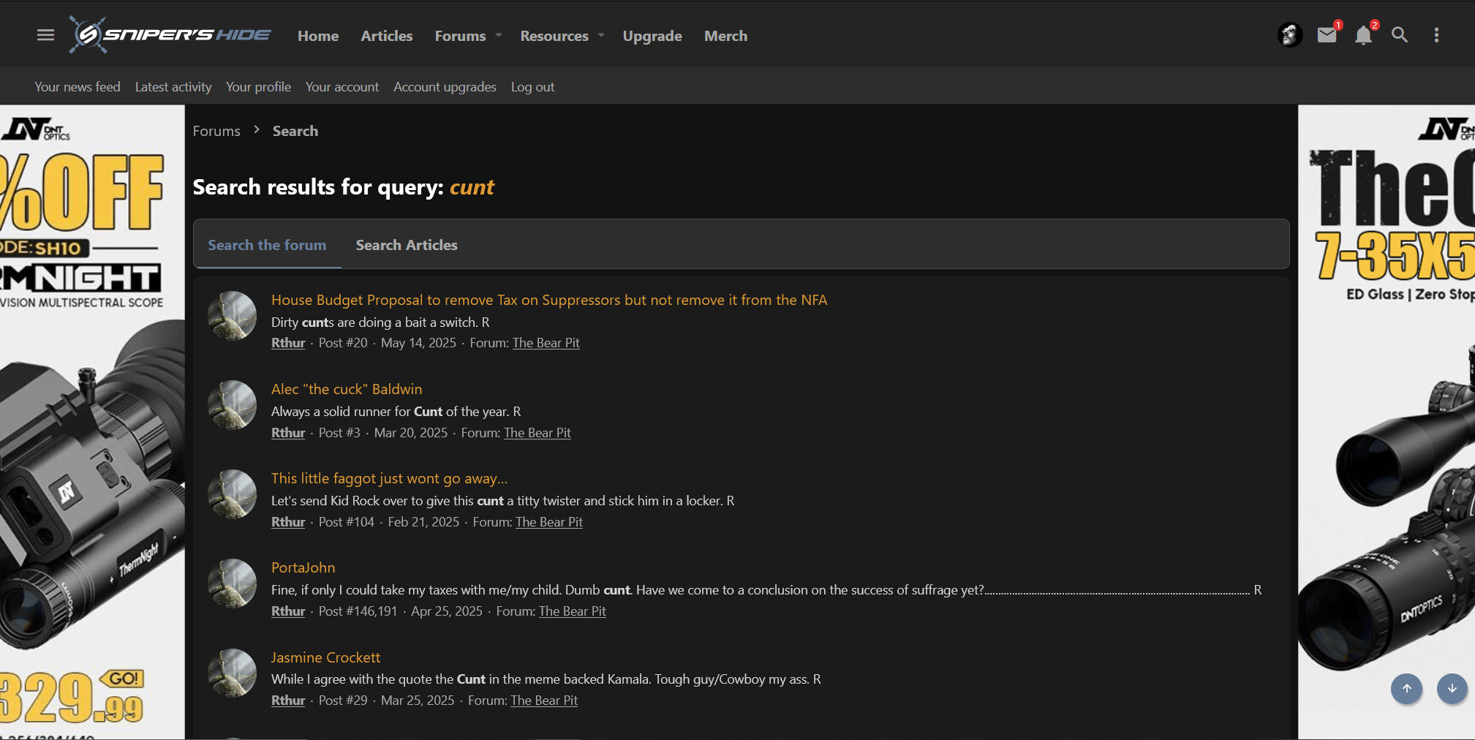Expand the Forums dropdown arrow
Screen dimensions: 1475x740
(499, 35)
